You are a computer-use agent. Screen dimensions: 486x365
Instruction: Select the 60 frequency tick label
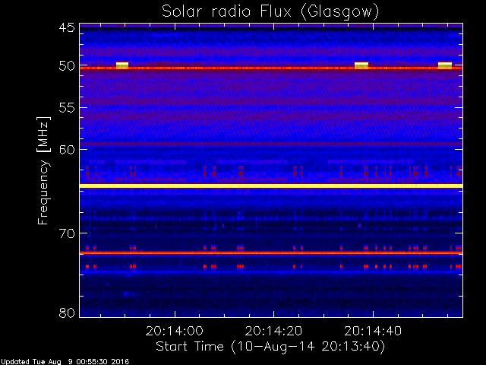(67, 149)
